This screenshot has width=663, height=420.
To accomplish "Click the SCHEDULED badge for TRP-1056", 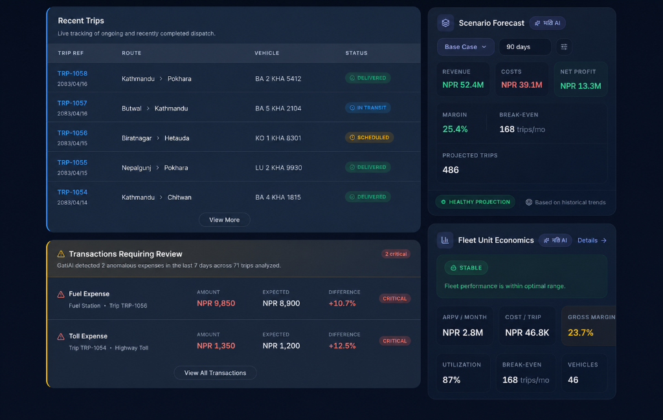I will pyautogui.click(x=369, y=138).
